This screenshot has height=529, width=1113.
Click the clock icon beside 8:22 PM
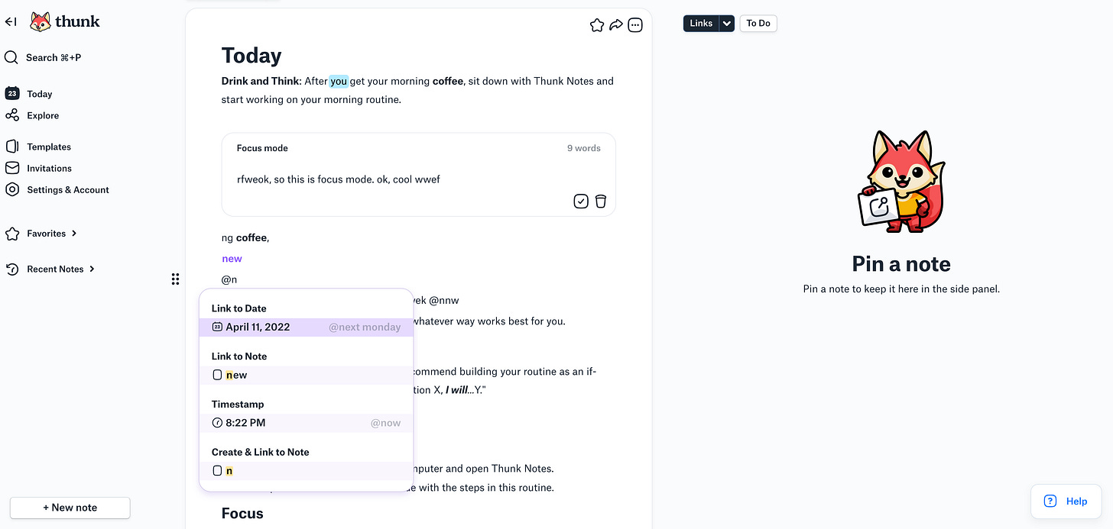(217, 423)
